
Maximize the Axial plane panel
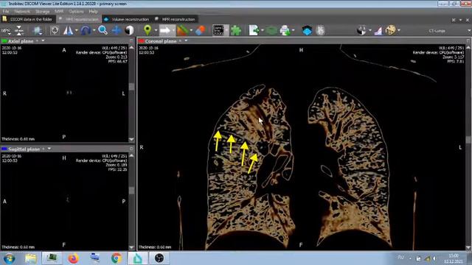click(x=131, y=40)
